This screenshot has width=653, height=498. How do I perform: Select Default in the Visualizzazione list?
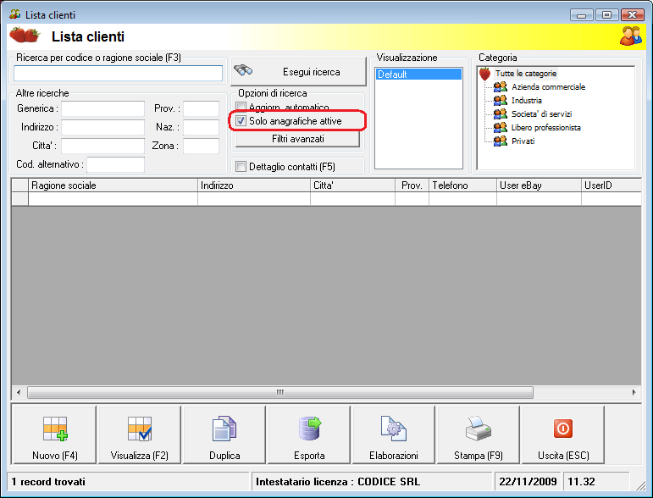(419, 75)
